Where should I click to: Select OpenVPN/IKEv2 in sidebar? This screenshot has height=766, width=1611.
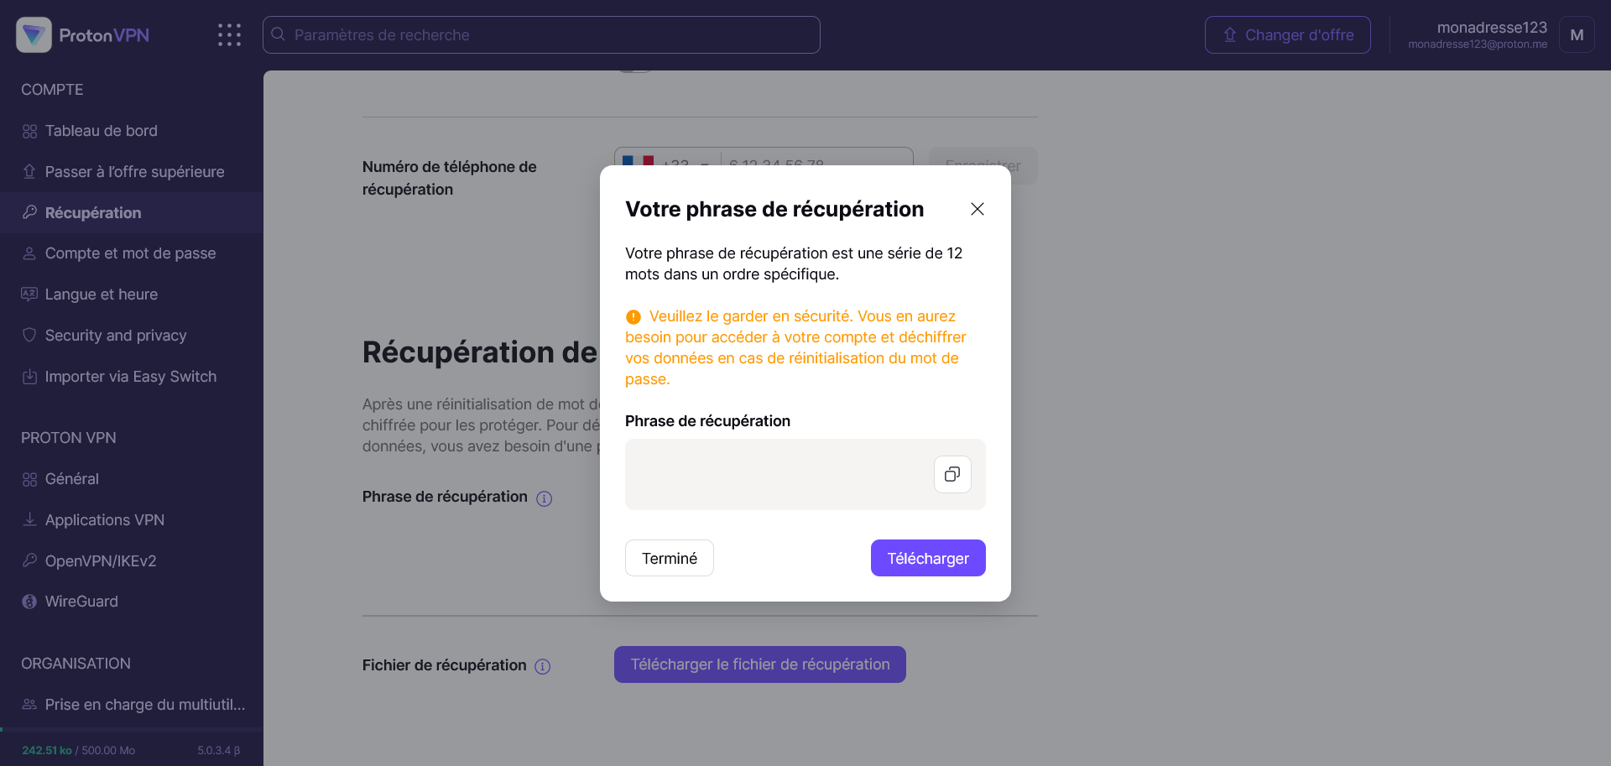pos(101,561)
